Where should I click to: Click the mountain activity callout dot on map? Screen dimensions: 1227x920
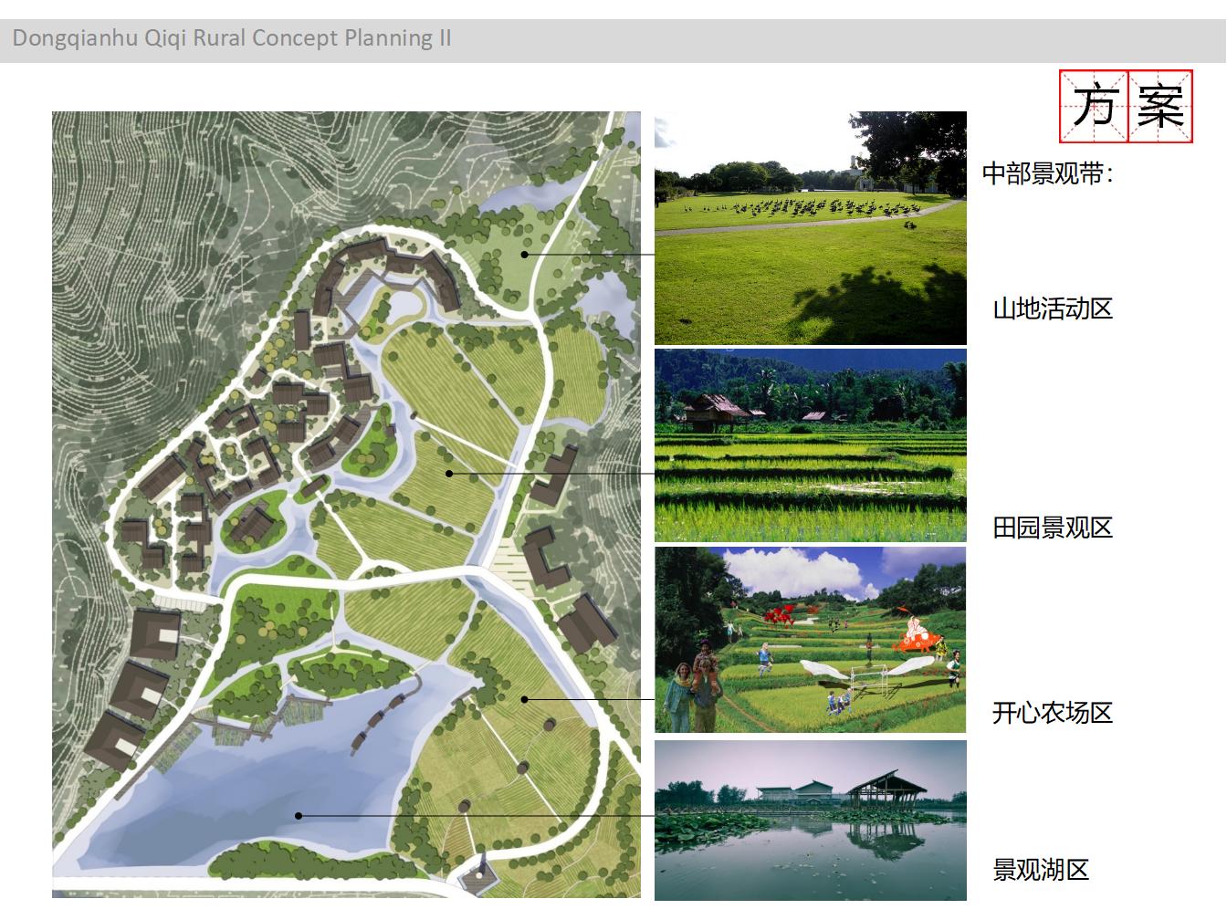[x=525, y=254]
